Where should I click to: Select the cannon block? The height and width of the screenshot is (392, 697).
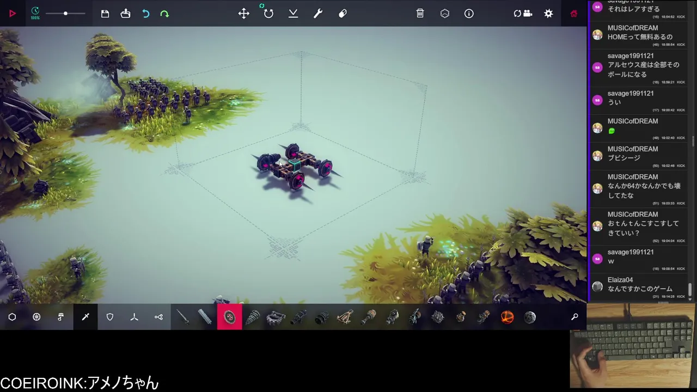(299, 317)
